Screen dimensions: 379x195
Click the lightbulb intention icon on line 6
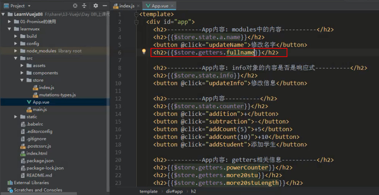(x=144, y=52)
